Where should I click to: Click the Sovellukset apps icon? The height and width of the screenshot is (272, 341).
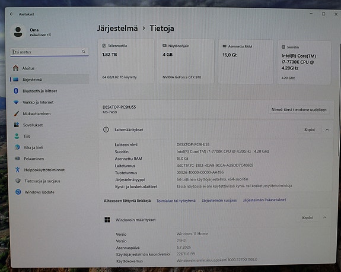click(17, 125)
